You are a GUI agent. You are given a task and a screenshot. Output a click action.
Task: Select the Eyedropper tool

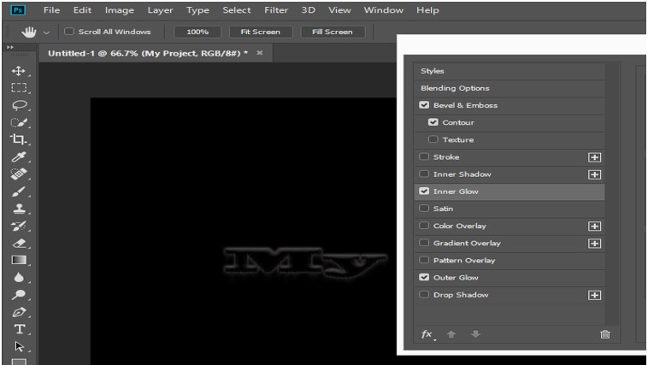pyautogui.click(x=19, y=156)
